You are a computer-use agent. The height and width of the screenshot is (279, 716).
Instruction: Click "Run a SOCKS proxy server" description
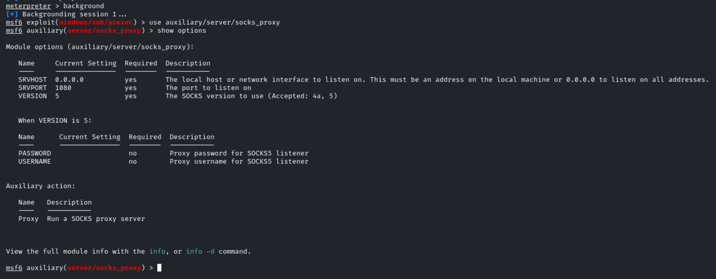[x=96, y=218]
